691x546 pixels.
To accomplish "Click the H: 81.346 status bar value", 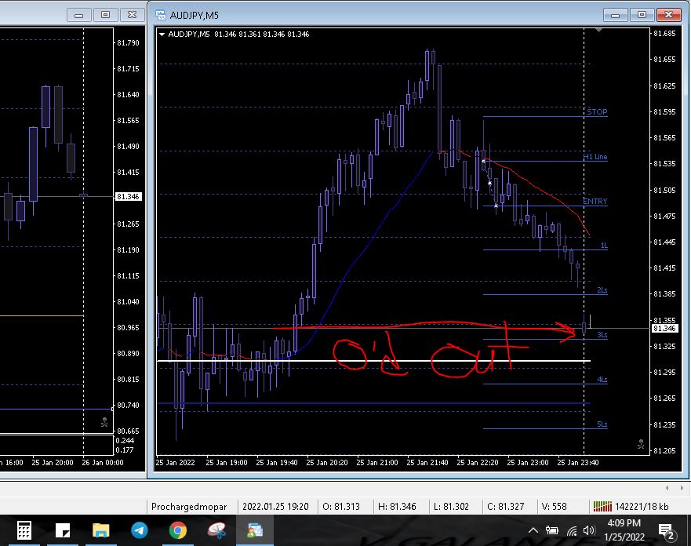I will (x=397, y=507).
